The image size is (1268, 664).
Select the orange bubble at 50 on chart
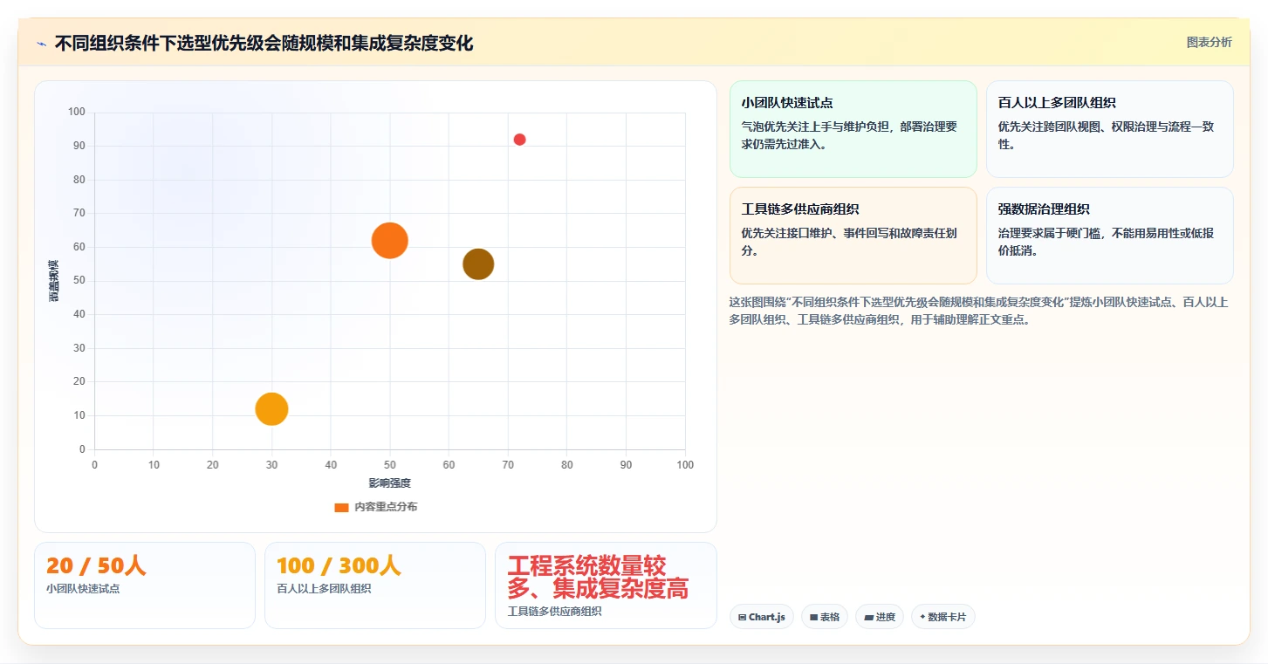pyautogui.click(x=390, y=241)
